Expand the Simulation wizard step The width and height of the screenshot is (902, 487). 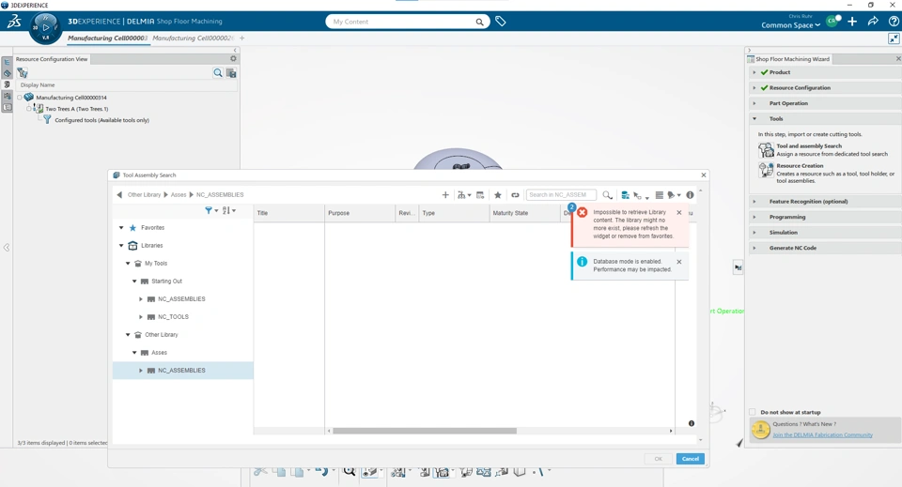(x=754, y=233)
